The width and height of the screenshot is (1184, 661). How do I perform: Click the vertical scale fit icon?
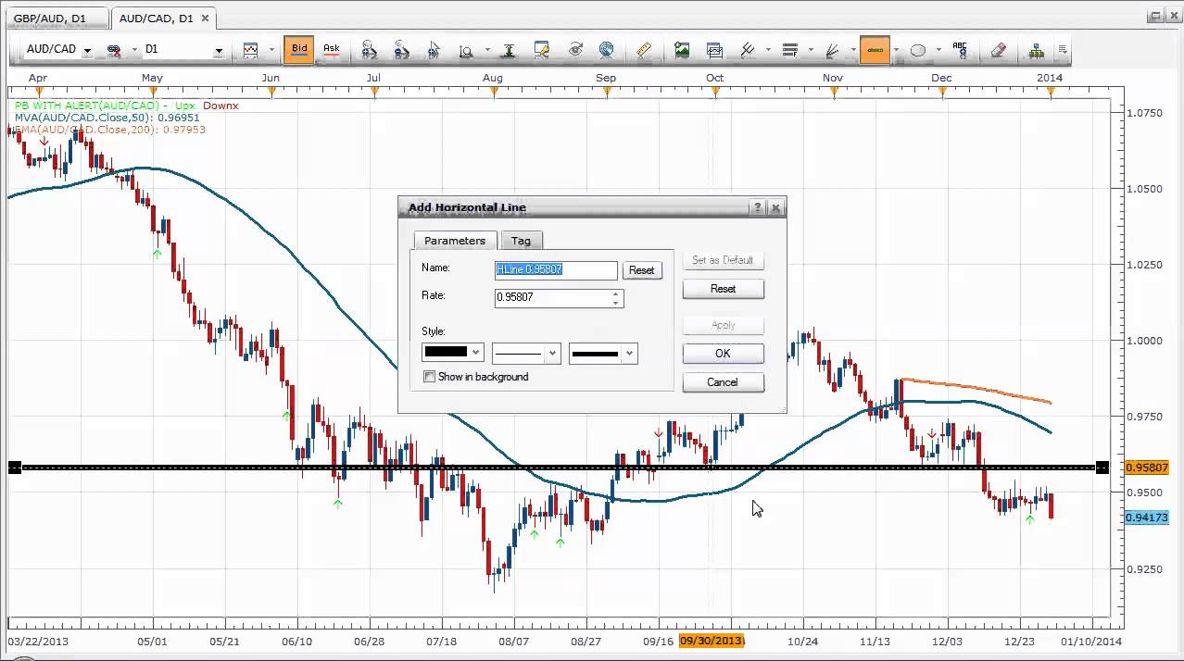[x=510, y=50]
